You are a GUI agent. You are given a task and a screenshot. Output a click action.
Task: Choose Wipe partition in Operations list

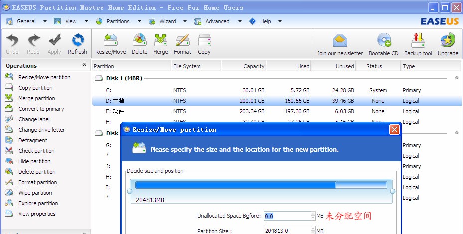pos(35,193)
